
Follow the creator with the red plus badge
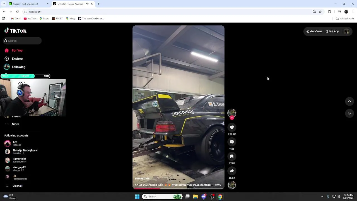tap(232, 118)
